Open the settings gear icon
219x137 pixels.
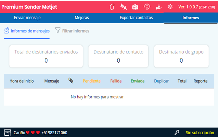pos(170,7)
